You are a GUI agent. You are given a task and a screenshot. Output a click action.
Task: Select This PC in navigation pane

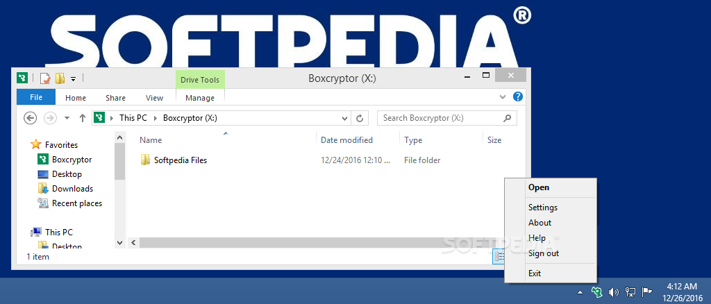point(59,233)
